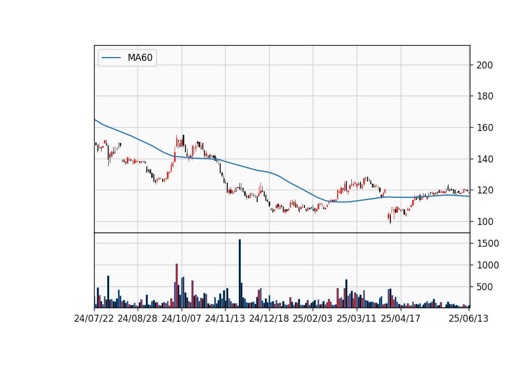This screenshot has height=375, width=522.
Task: Click the blue MA60 legend line sample
Action: pos(111,58)
